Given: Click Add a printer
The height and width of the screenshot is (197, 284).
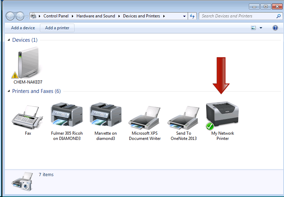Looking at the screenshot, I should [57, 28].
